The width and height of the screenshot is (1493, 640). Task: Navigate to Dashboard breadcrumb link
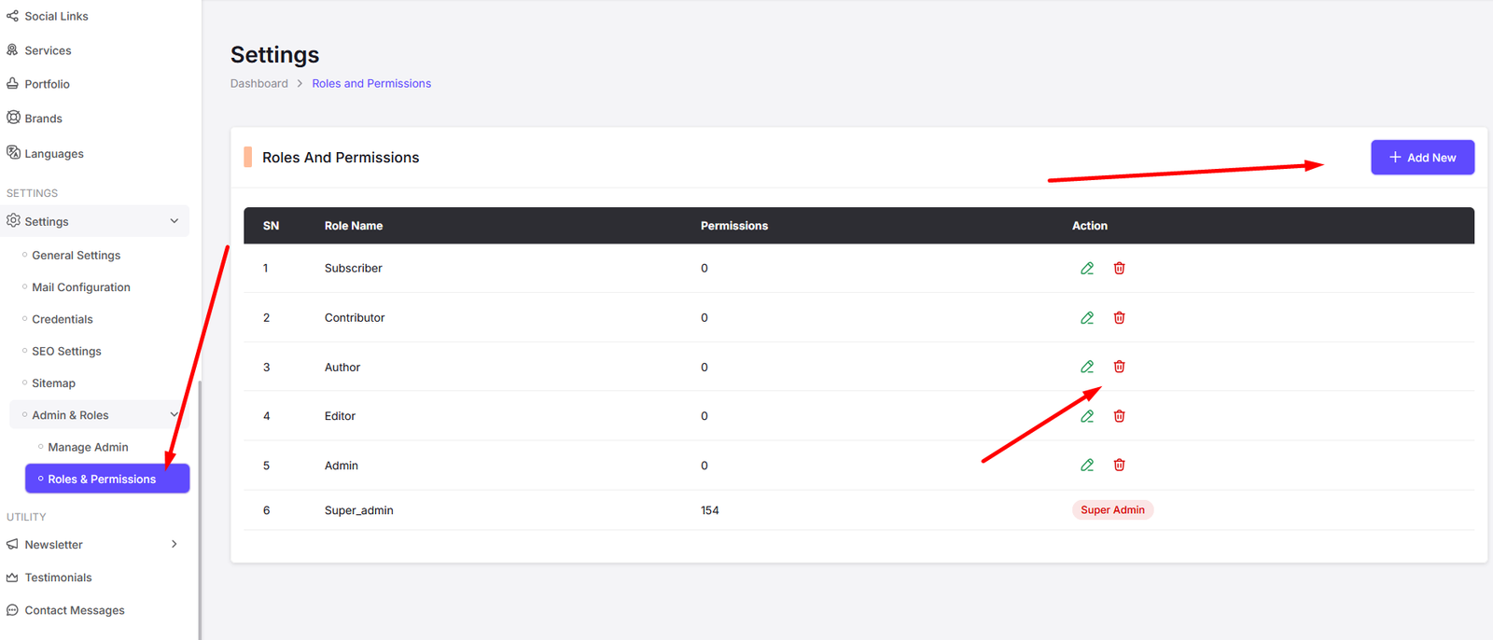click(x=258, y=84)
